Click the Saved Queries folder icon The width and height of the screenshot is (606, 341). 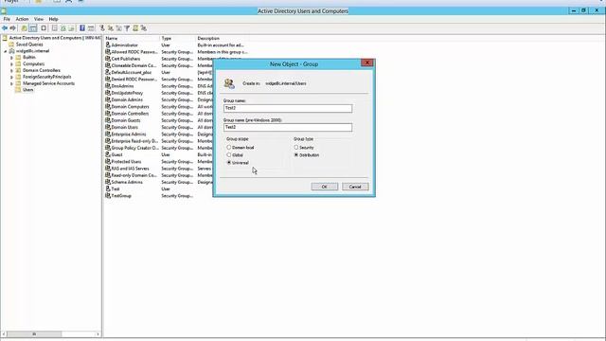tap(11, 45)
